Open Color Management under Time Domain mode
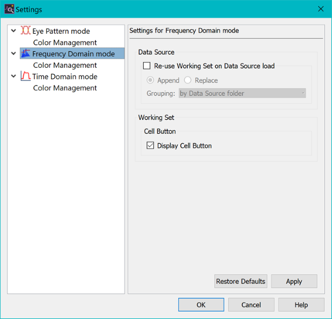The width and height of the screenshot is (332, 319). [65, 88]
